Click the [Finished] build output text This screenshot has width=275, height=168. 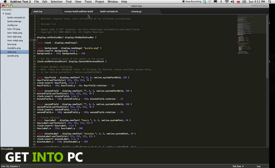pos(7,149)
